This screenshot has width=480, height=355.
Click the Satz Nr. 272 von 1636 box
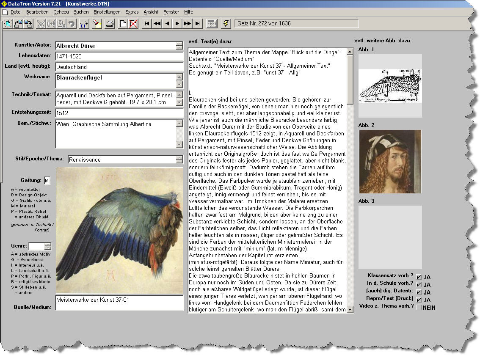point(297,24)
